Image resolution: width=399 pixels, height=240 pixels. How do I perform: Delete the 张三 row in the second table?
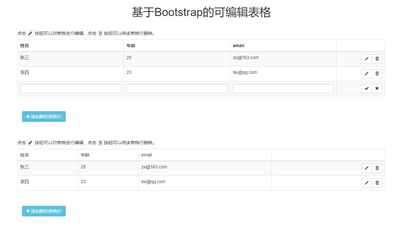tap(377, 168)
